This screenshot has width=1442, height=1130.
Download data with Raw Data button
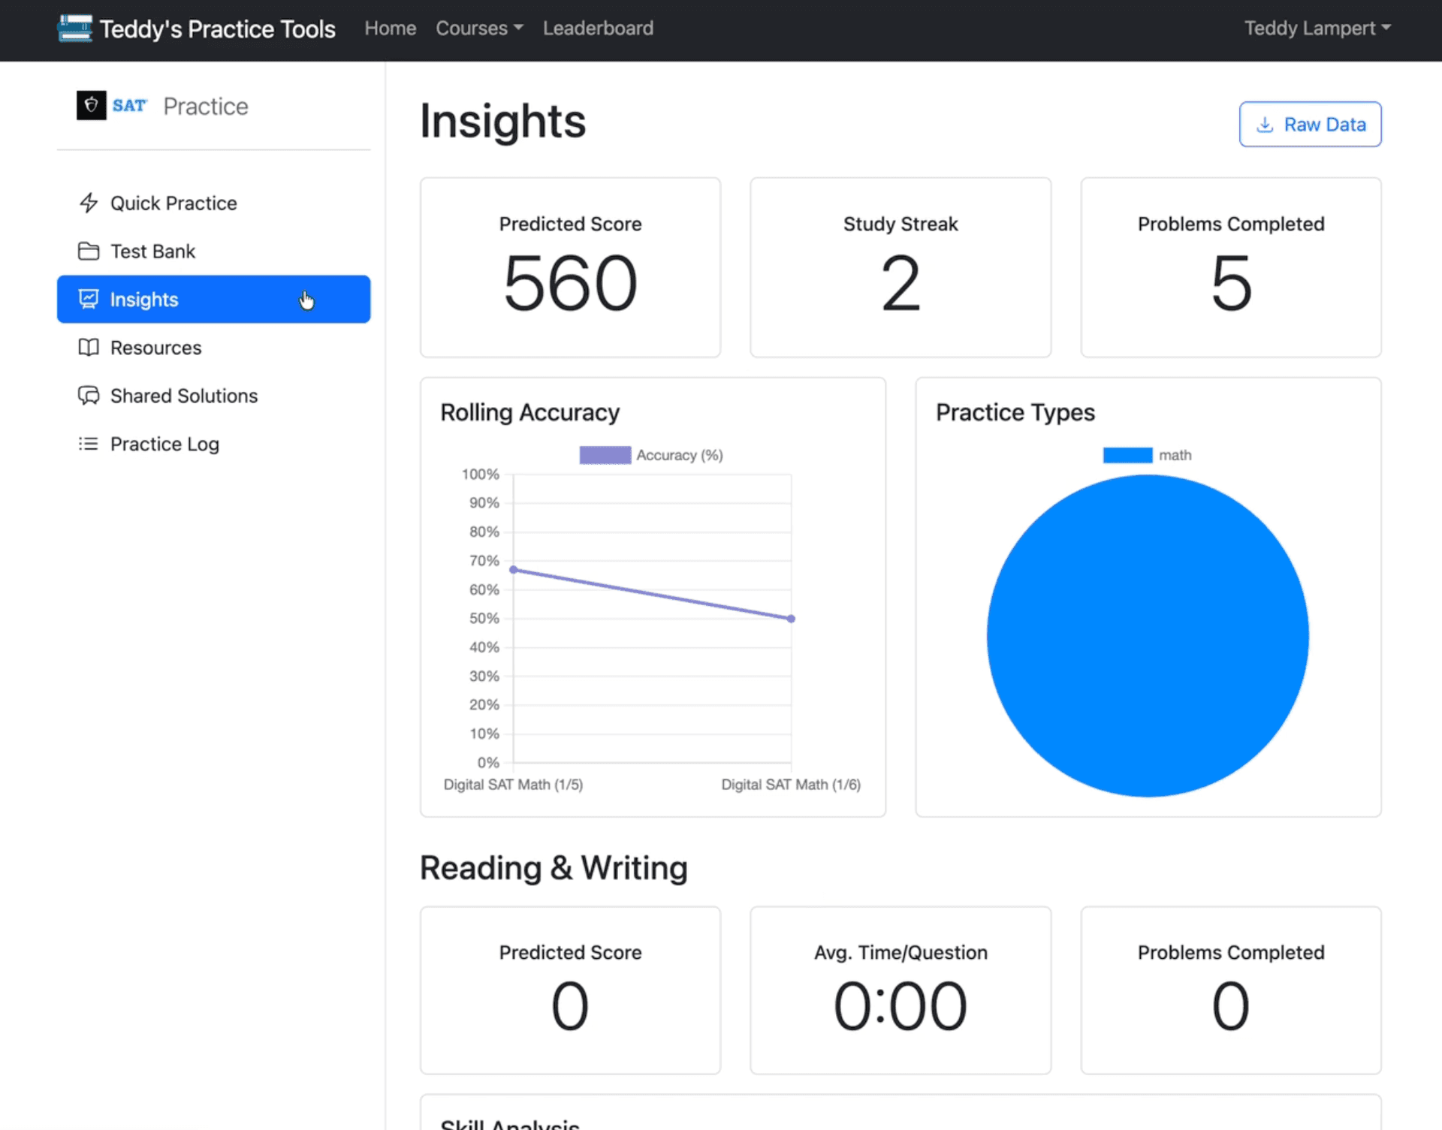click(x=1310, y=124)
